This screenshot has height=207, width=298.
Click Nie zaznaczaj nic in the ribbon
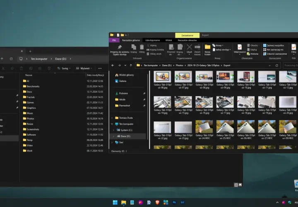pyautogui.click(x=273, y=50)
